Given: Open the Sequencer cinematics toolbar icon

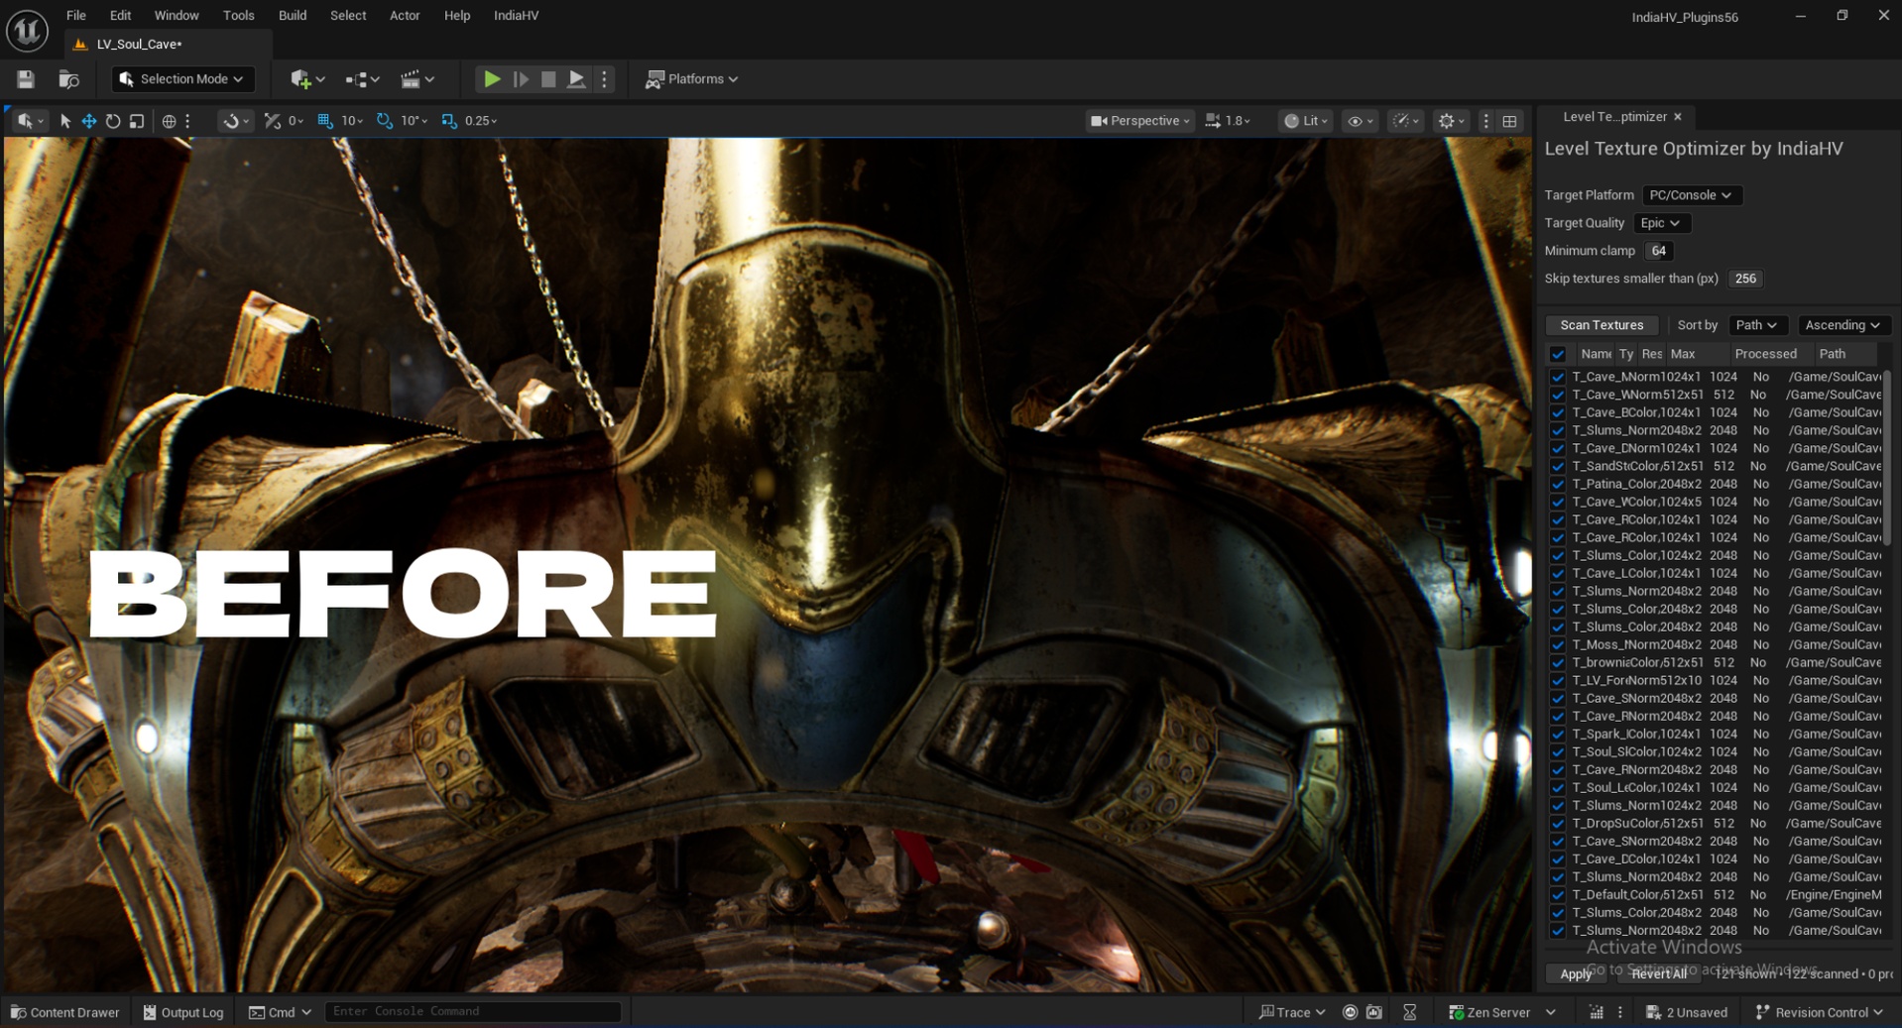Looking at the screenshot, I should click(416, 79).
